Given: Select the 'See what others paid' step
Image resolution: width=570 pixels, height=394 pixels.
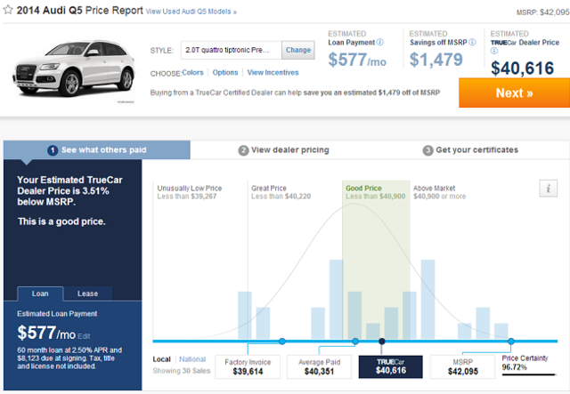Looking at the screenshot, I should pyautogui.click(x=97, y=150).
